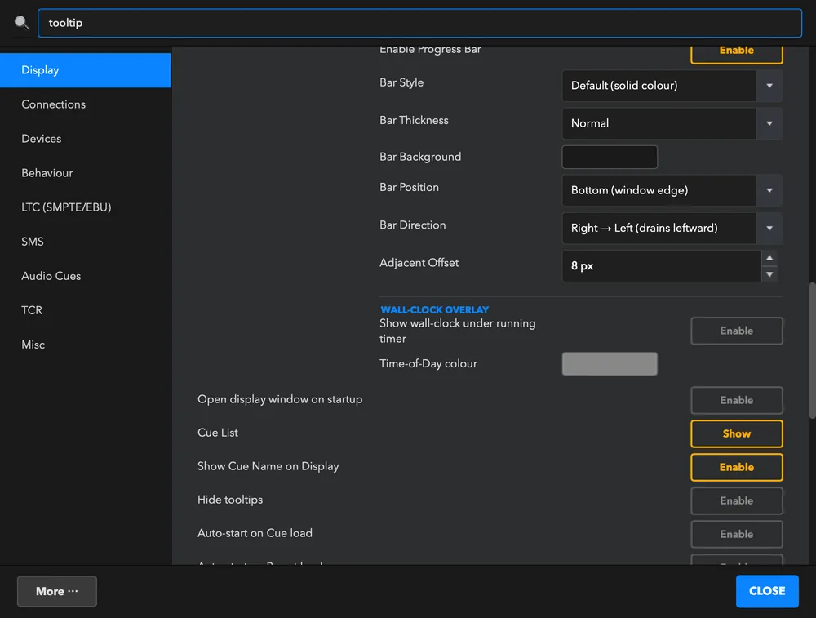Toggle Show Cue Name on Display
This screenshot has width=816, height=618.
tap(736, 467)
